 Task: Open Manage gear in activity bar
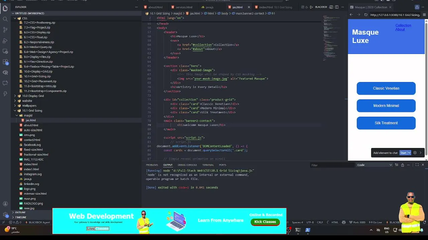click(x=5, y=215)
